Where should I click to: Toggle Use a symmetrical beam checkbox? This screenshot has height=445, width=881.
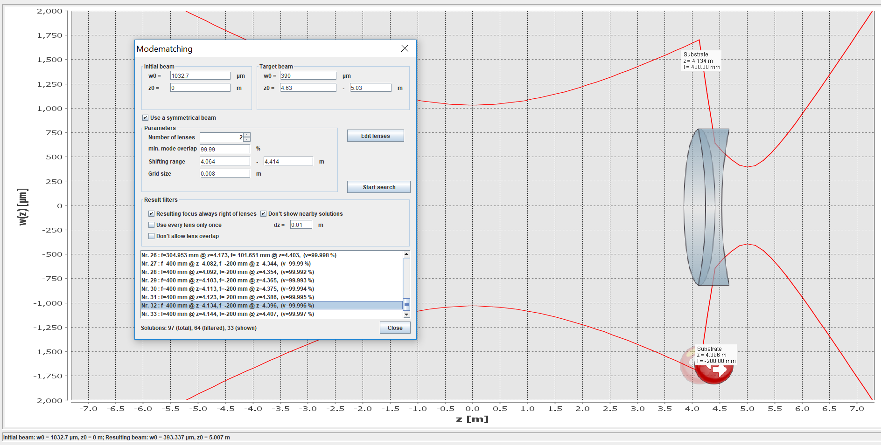point(146,118)
